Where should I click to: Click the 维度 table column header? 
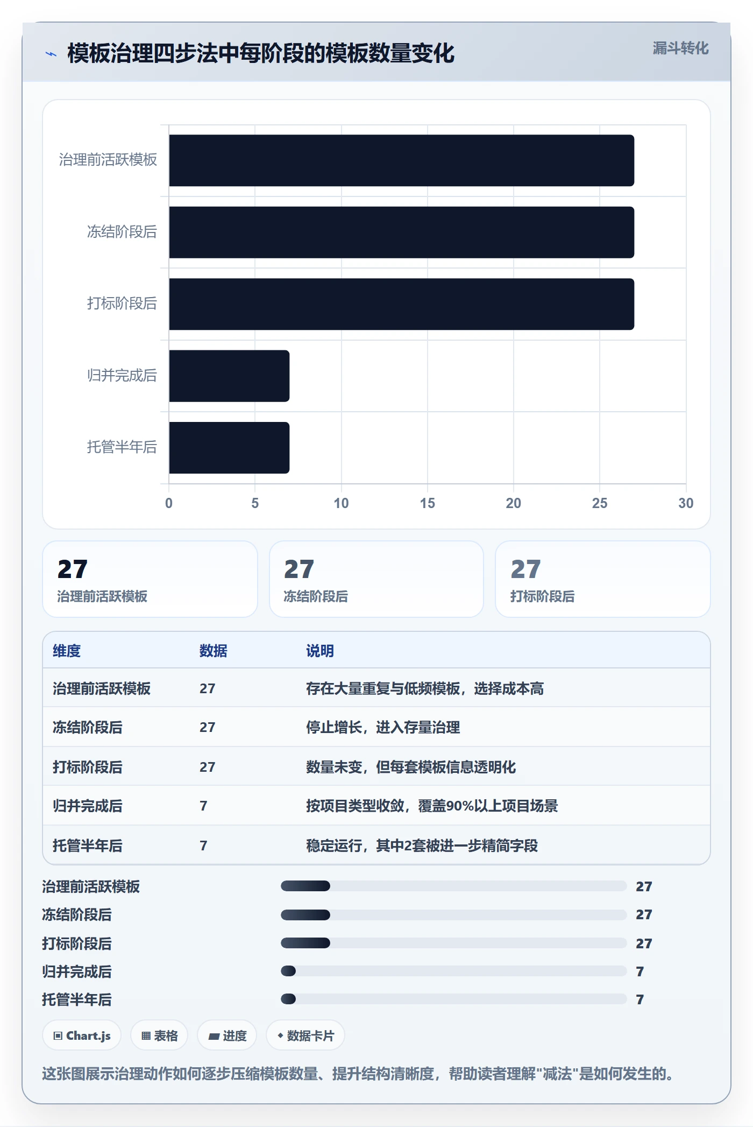pyautogui.click(x=67, y=651)
